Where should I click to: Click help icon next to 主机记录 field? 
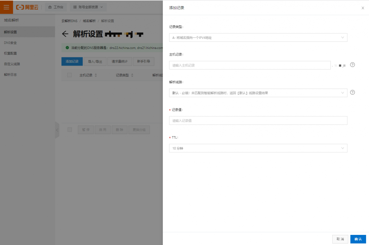tap(352, 65)
